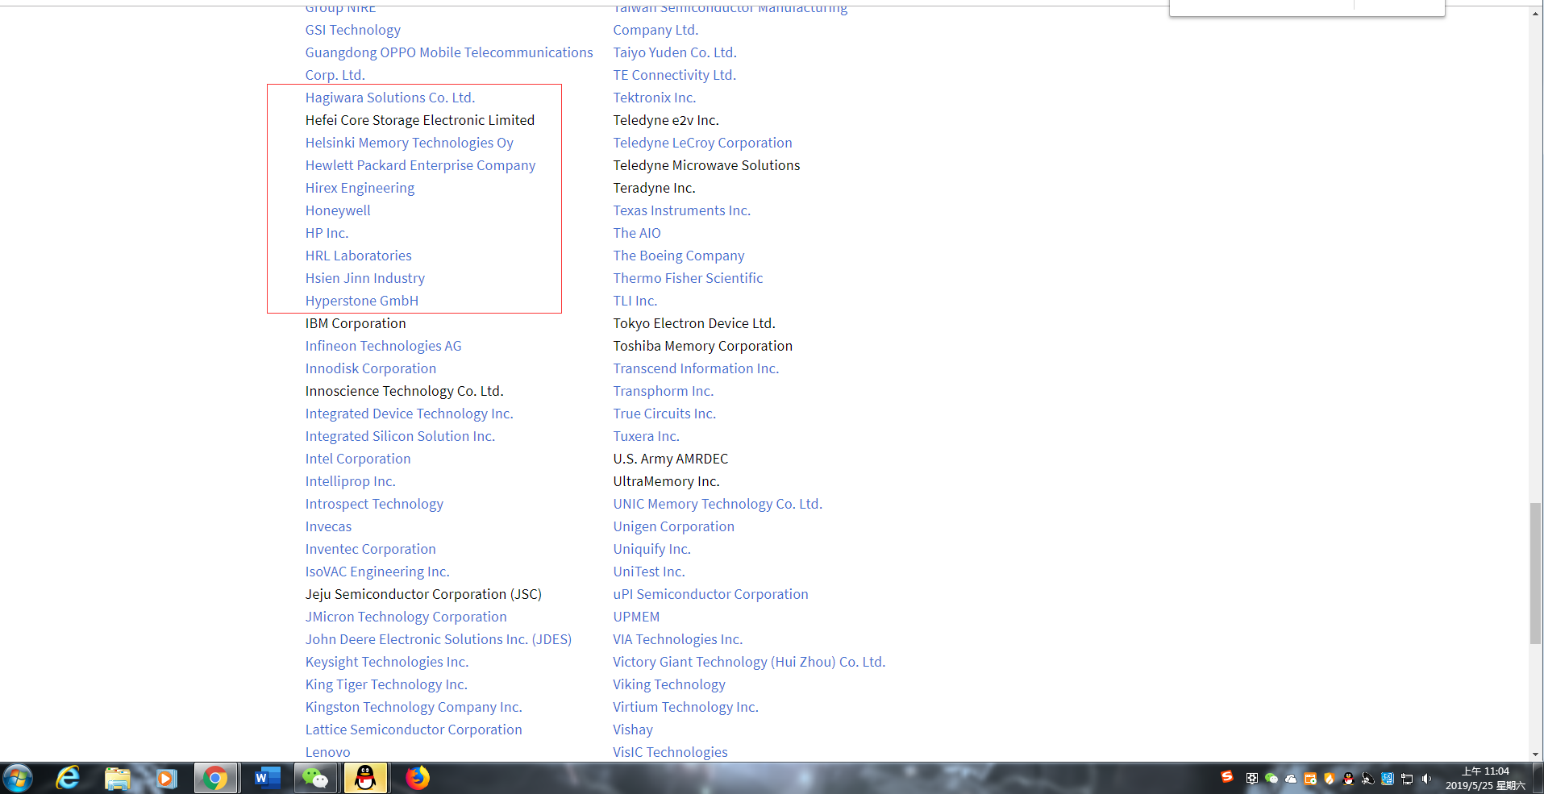Open File Explorer from the taskbar
Image resolution: width=1544 pixels, height=794 pixels.
[118, 778]
